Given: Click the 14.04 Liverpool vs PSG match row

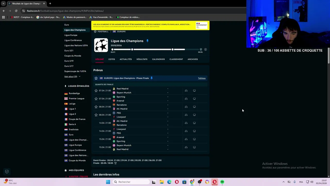Looking at the screenshot, I should point(150,131).
